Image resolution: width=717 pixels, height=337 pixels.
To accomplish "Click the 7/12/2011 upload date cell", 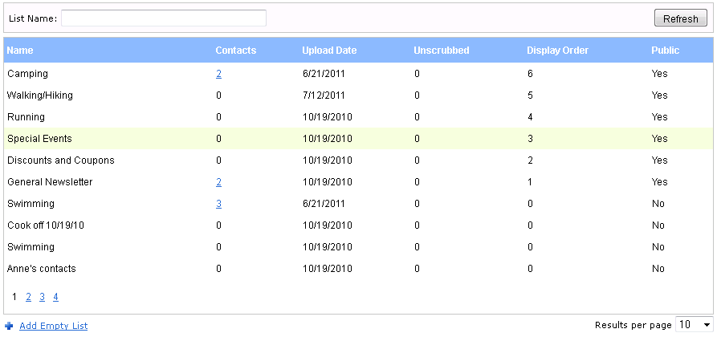I will (324, 95).
